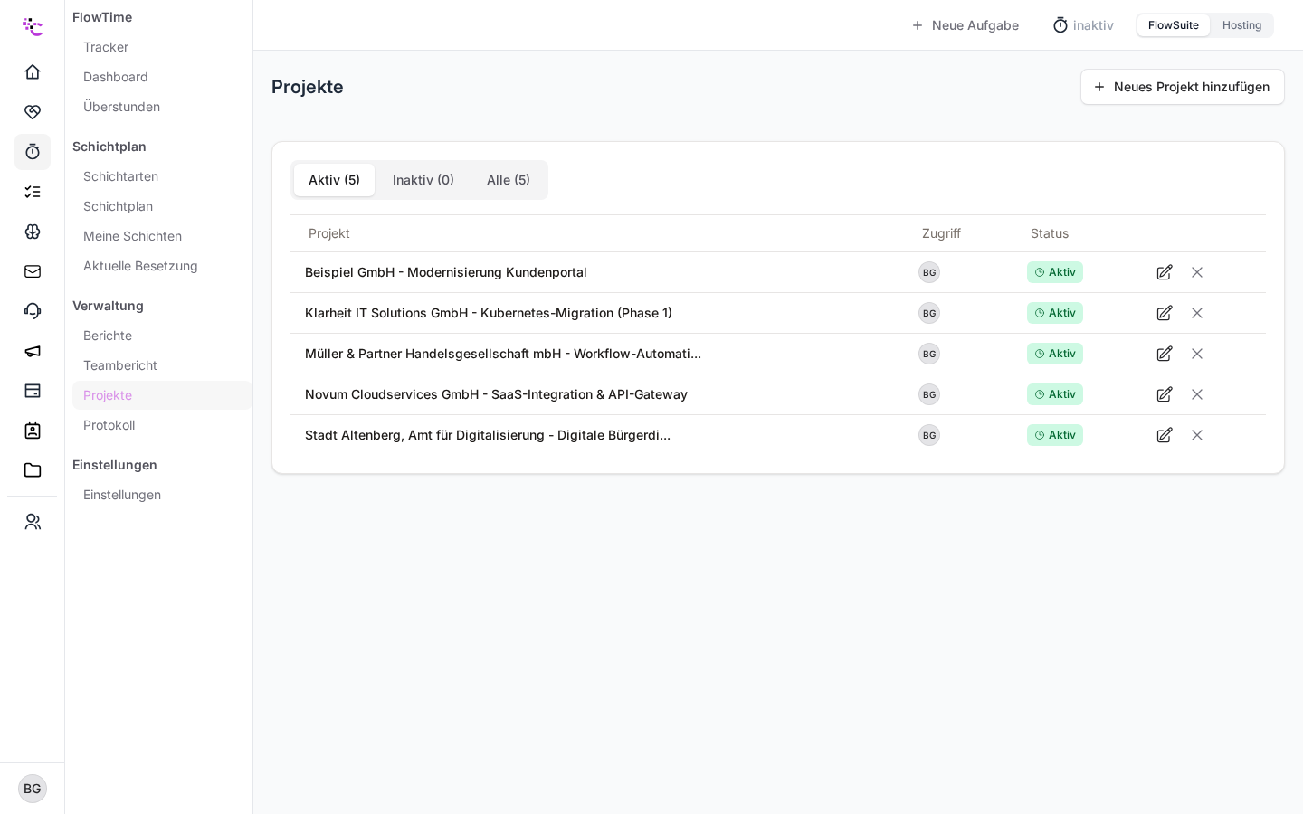Open the mail envelope sidebar icon
Screen dimensions: 1303x814
pyautogui.click(x=33, y=271)
